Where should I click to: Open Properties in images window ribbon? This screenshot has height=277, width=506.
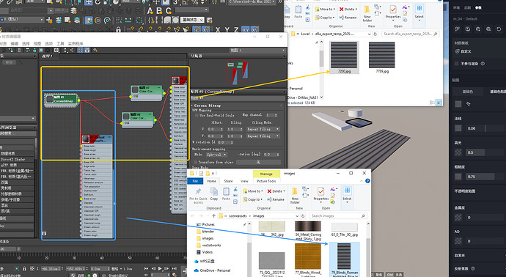320,191
